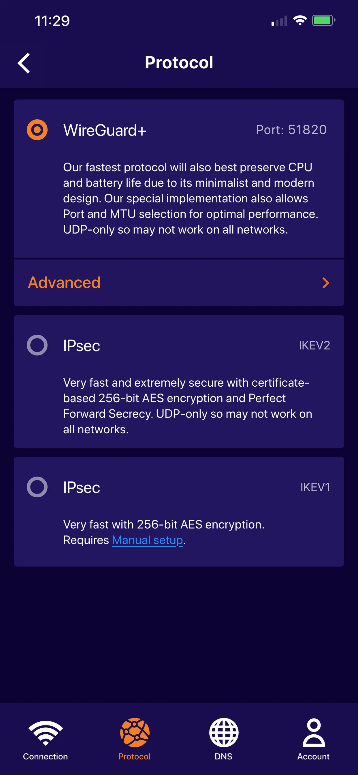
Task: Tap the Wi-Fi status bar icon
Action: [300, 20]
